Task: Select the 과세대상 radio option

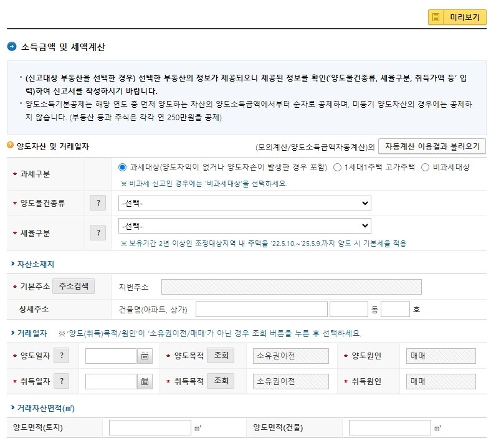Action: point(122,167)
